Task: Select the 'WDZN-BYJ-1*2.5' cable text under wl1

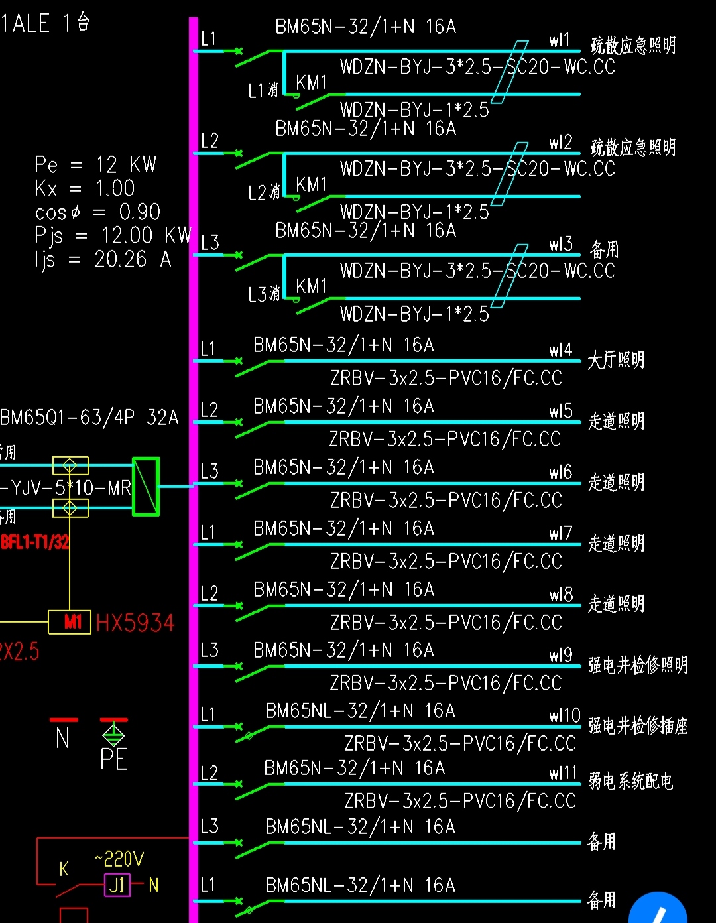Action: coord(415,110)
